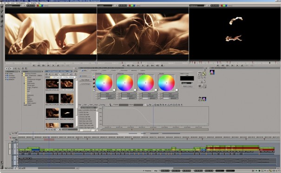The width and height of the screenshot is (281, 173).
Task: Expand the Shot_Layers folder in Project tree
Action: [24, 103]
